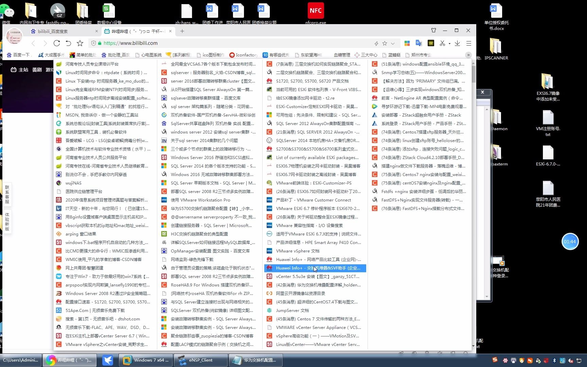The width and height of the screenshot is (587, 367).
Task: Open VMware vSphere 文档 bookmark
Action: tap(315, 251)
